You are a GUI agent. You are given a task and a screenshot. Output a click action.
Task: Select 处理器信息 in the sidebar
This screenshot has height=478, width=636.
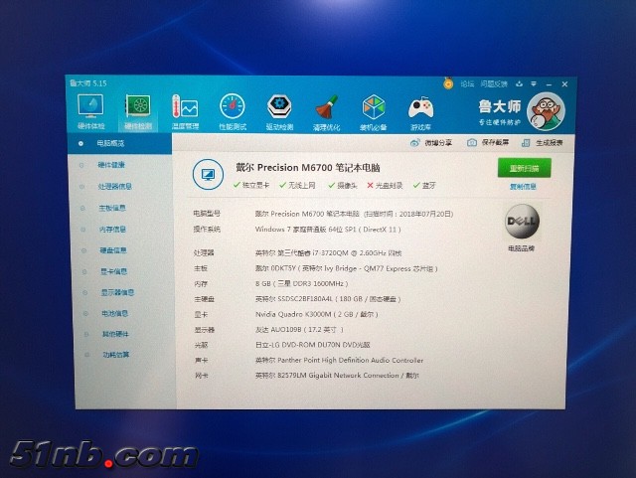pos(114,186)
